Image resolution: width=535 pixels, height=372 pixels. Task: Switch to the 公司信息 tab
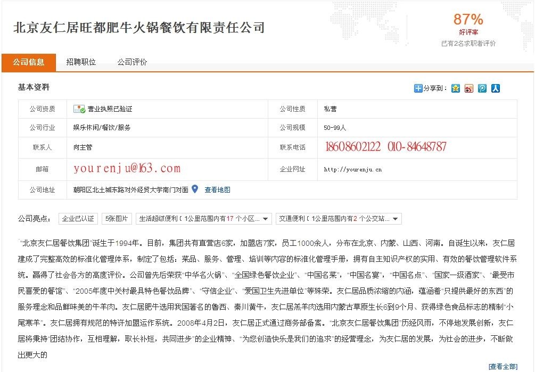(29, 62)
